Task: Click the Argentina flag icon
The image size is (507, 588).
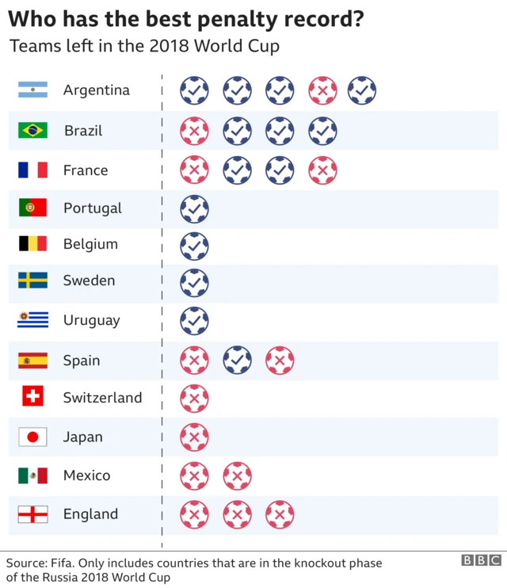Action: 32,90
